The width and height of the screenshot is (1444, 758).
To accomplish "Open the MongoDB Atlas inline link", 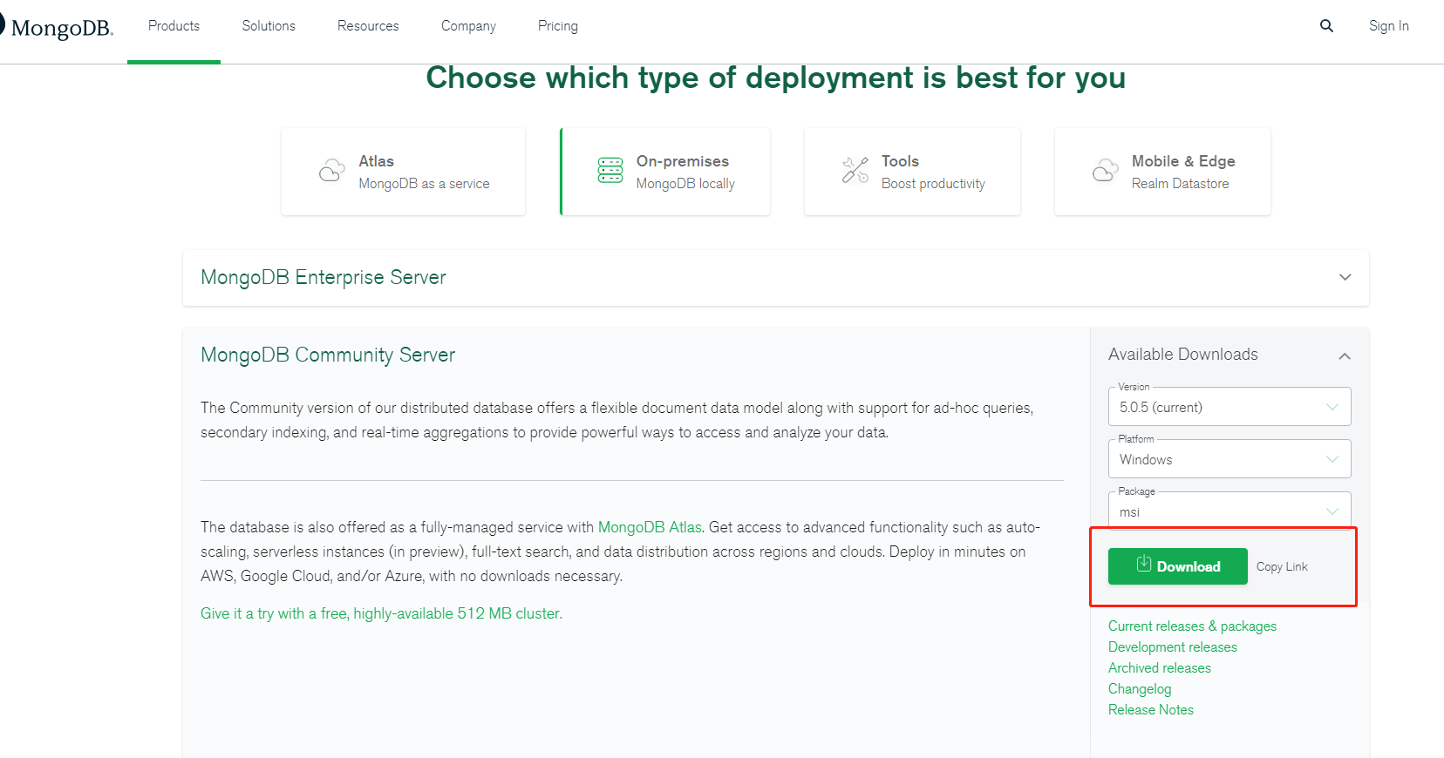I will point(650,527).
